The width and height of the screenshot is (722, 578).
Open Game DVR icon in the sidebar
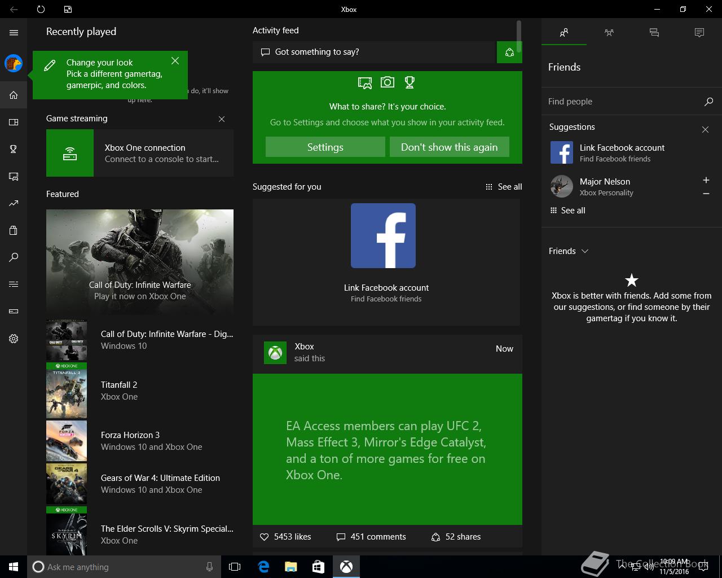coord(14,176)
